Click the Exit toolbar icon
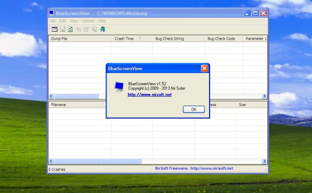The height and width of the screenshot is (193, 312). pyautogui.click(x=103, y=29)
